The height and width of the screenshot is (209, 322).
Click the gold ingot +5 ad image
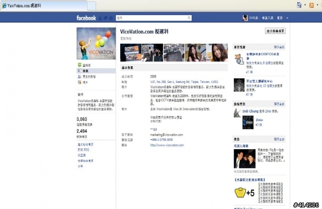click(245, 192)
